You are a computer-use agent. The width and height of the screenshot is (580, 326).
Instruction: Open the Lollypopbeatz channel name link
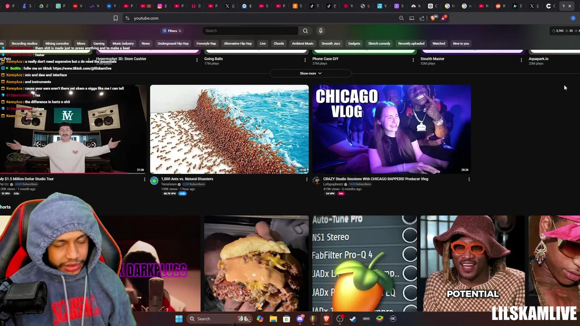pyautogui.click(x=333, y=184)
